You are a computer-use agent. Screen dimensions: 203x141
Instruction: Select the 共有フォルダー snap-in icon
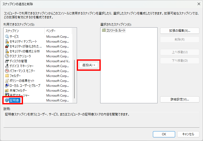[x=7, y=91]
